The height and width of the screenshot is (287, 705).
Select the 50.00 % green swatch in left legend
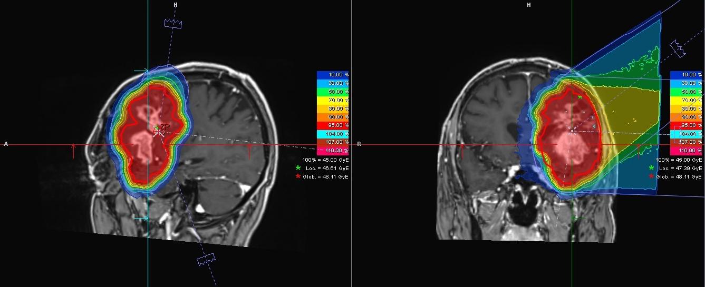point(333,92)
